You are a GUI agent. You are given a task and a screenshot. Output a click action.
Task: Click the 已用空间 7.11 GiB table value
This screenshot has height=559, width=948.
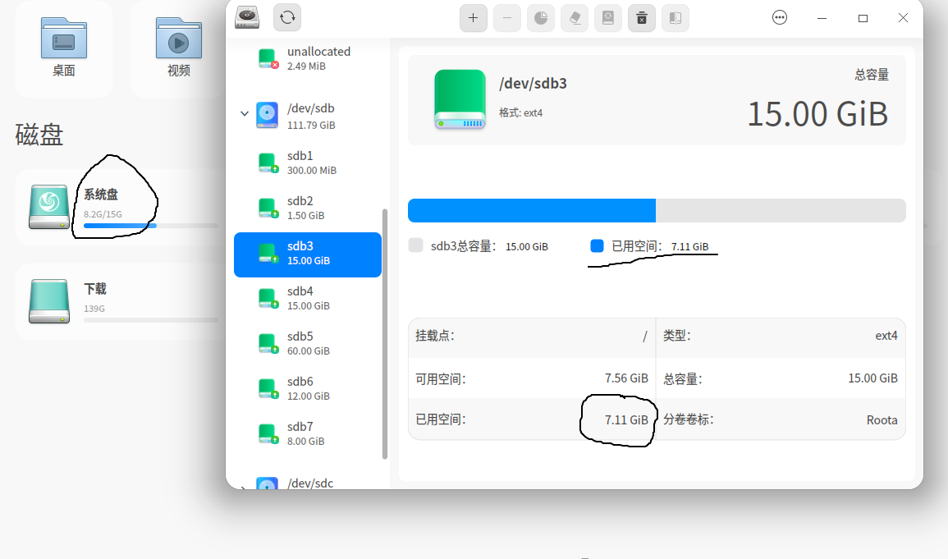[626, 420]
